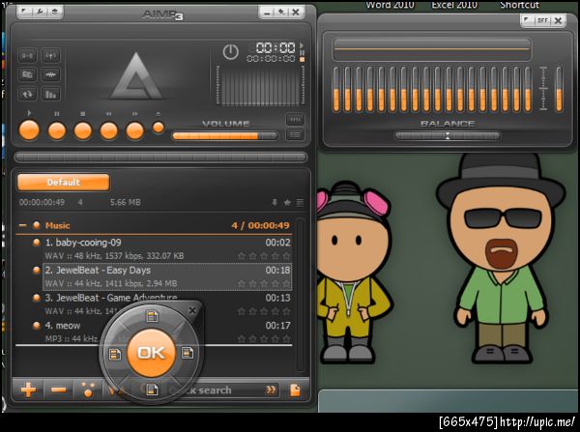Select the Music group header
Viewport: 580px width, 432px height.
[154, 225]
